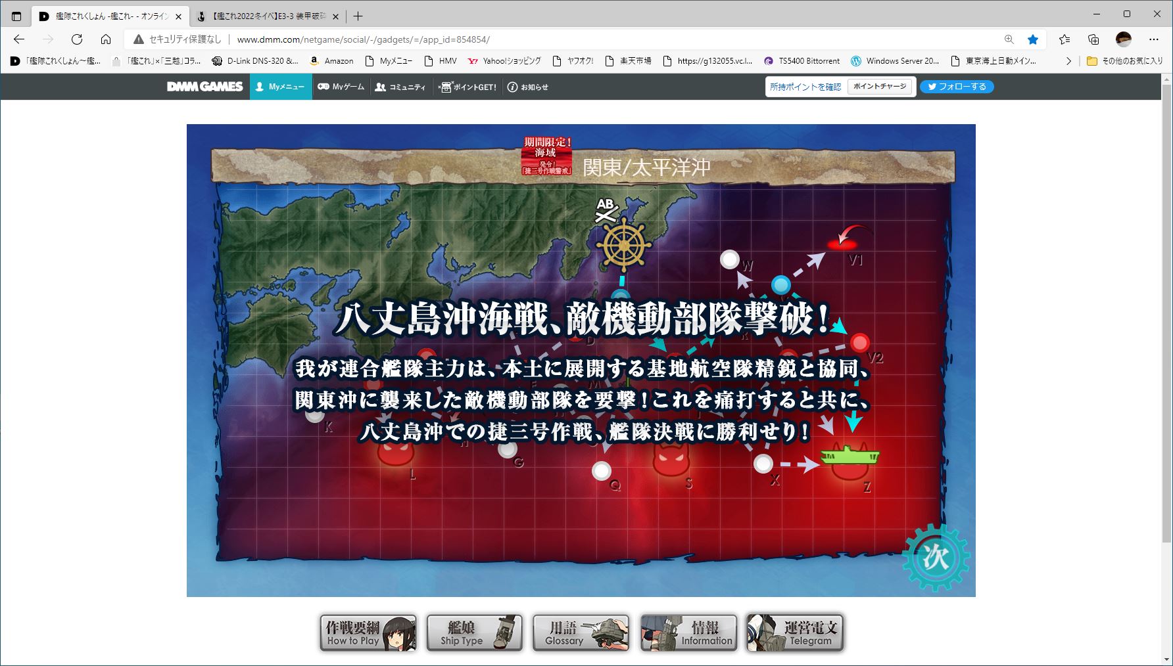Click the white node marker labeled X

coord(763,464)
